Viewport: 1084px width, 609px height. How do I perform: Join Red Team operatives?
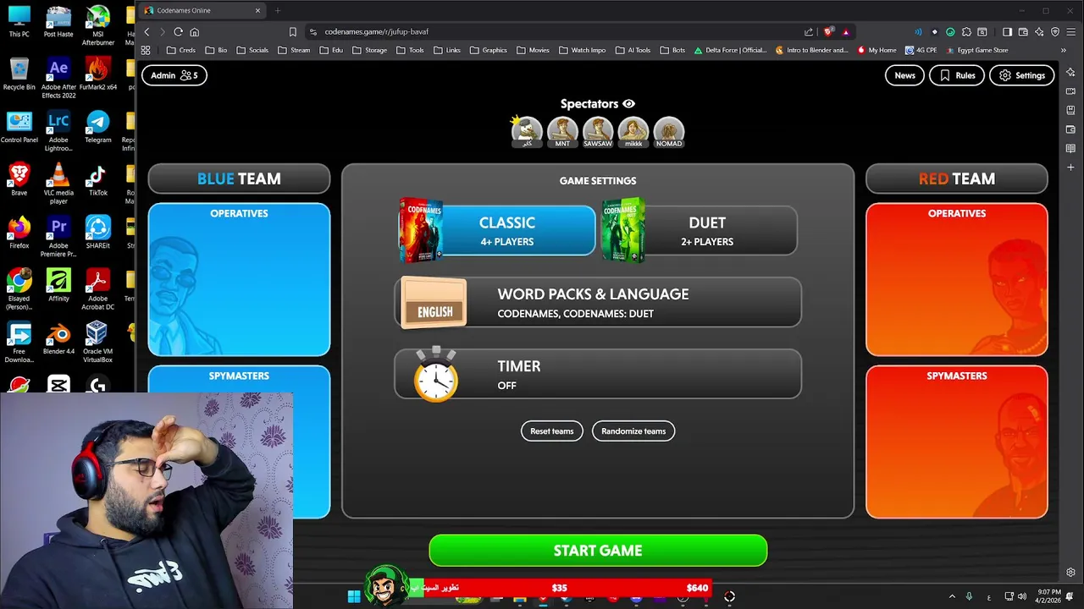[957, 279]
